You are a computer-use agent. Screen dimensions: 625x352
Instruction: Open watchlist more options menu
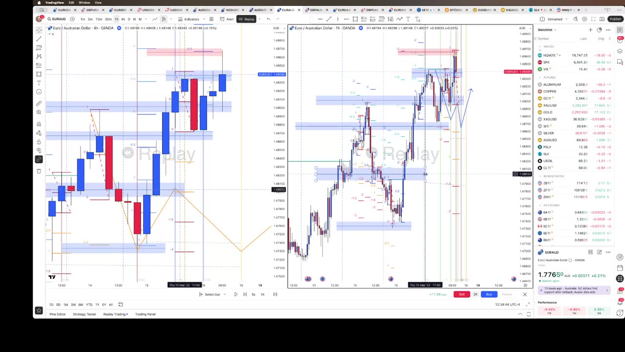pos(608,30)
